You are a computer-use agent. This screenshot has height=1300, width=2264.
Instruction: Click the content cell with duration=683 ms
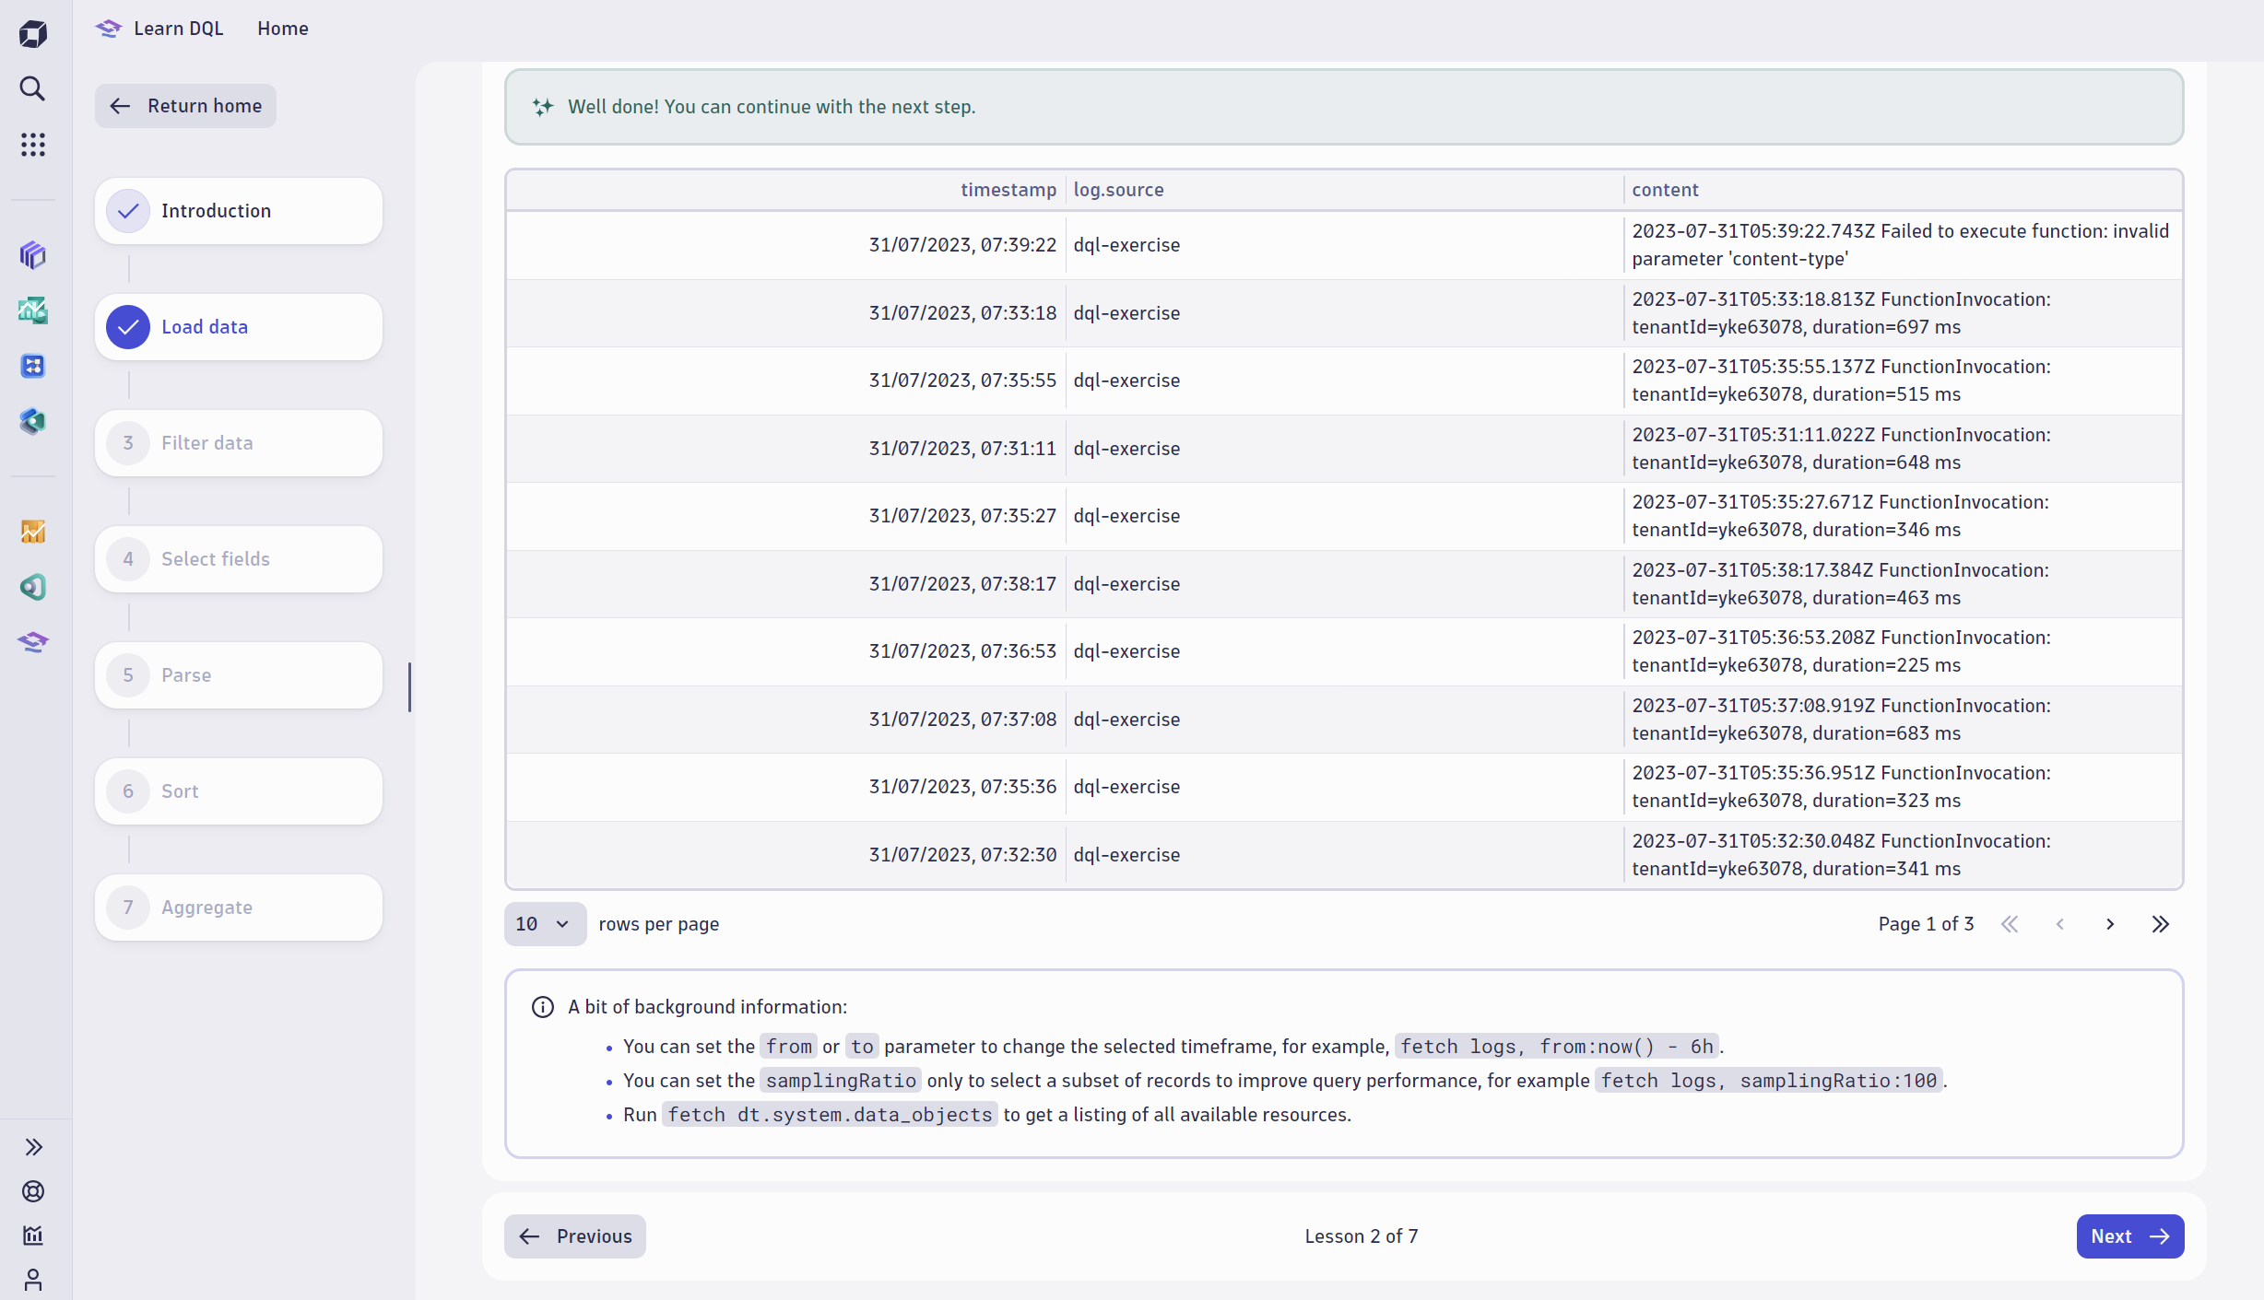pyautogui.click(x=1902, y=720)
